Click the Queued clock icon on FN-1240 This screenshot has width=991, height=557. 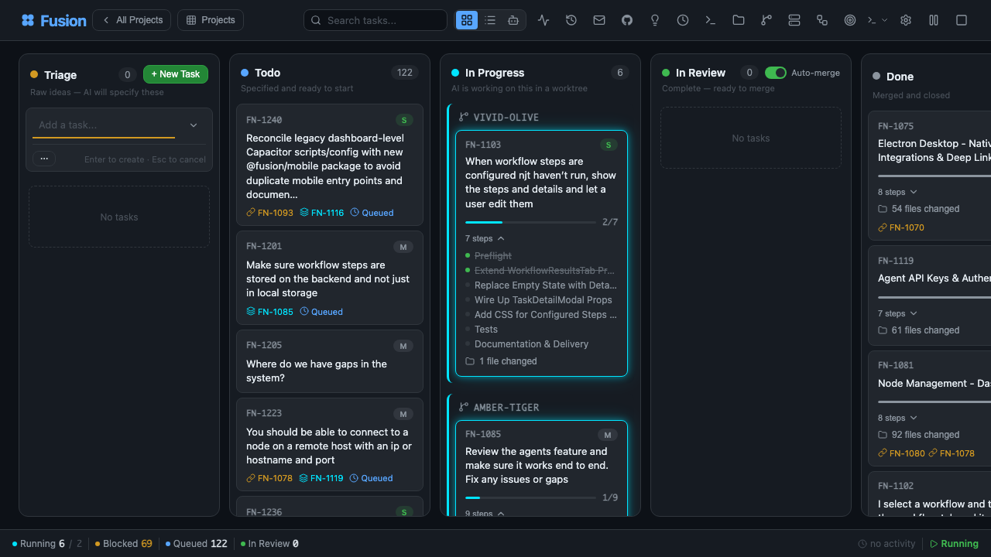point(355,212)
